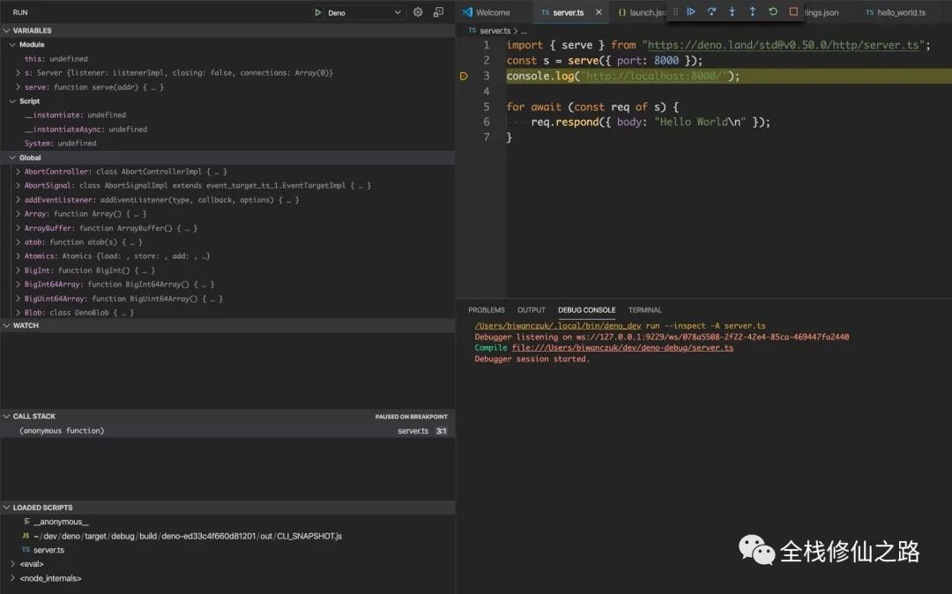Open server.ts in loaded scripts
952x594 pixels.
(x=48, y=550)
